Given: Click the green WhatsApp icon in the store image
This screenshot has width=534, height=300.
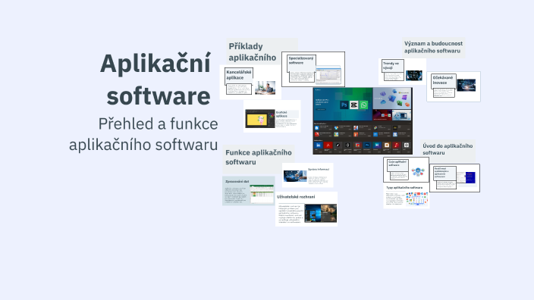Looking at the screenshot, I should (364, 105).
